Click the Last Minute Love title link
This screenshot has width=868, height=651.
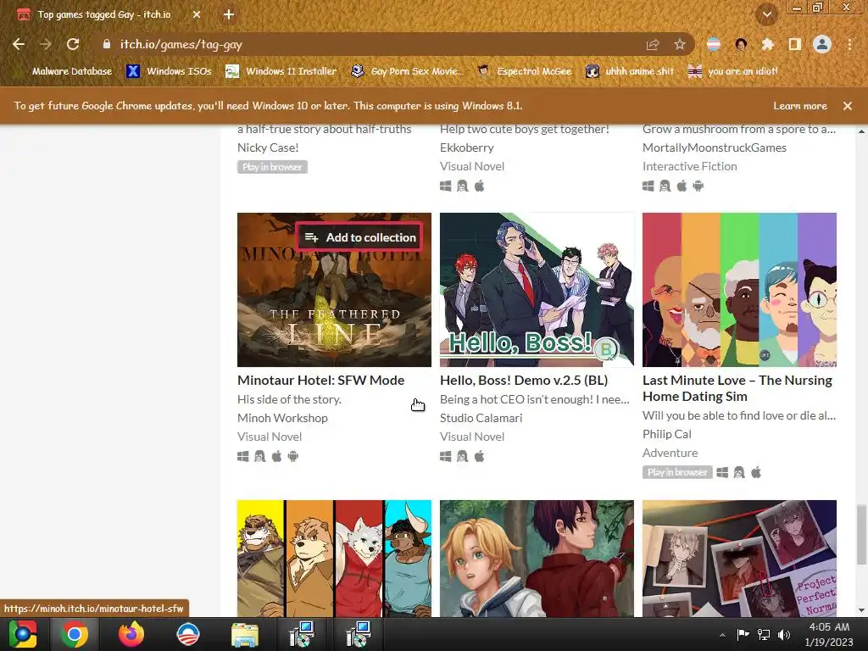pos(737,388)
